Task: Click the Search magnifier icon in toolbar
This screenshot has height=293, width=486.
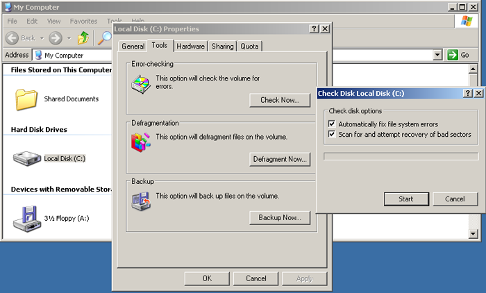Action: pyautogui.click(x=105, y=37)
